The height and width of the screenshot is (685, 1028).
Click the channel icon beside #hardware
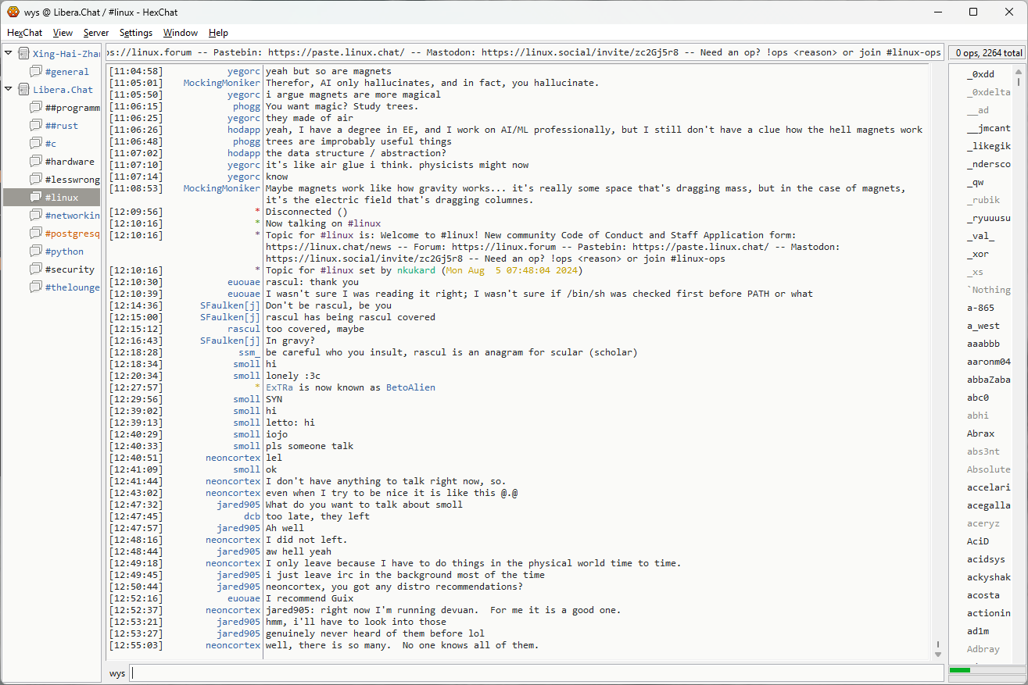point(36,162)
